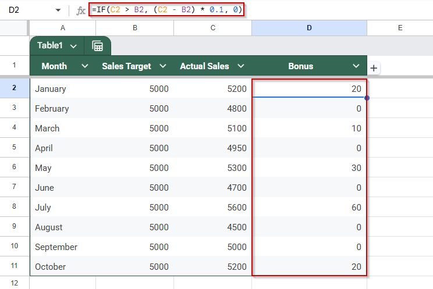Select Actual Sales value 4500
433x289 pixels.
[x=212, y=227]
